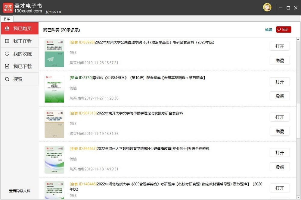
Task: Click the 南开大学 传播学 book cover thumbnail
Action: [x=54, y=124]
